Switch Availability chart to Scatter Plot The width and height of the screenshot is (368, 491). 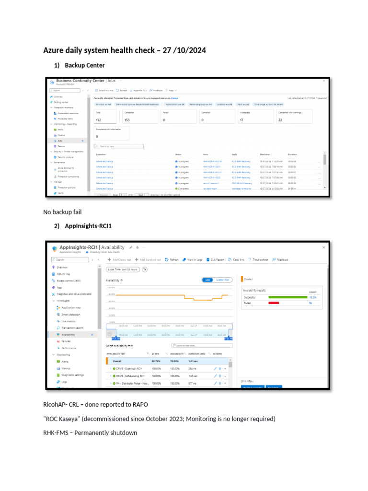[x=222, y=280]
